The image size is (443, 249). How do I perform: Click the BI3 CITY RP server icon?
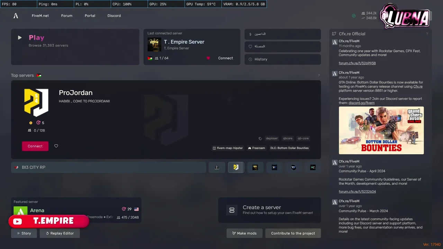tap(17, 167)
